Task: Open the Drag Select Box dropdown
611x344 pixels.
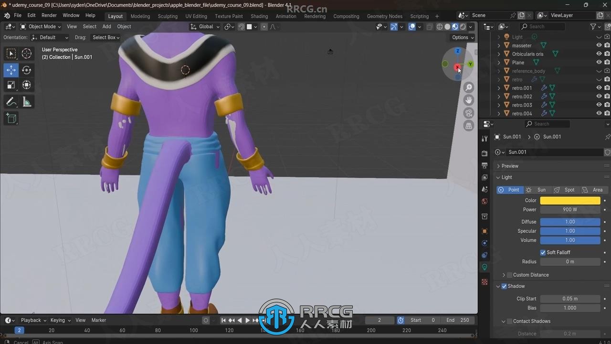Action: click(105, 37)
